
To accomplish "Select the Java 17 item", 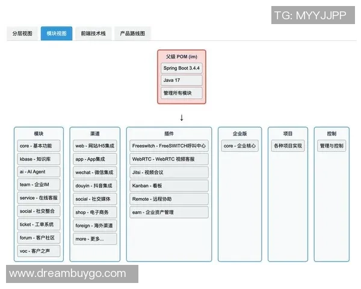I will coord(182,80).
